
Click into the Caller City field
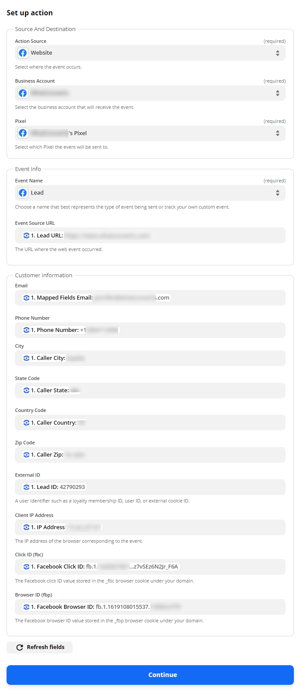click(x=150, y=358)
